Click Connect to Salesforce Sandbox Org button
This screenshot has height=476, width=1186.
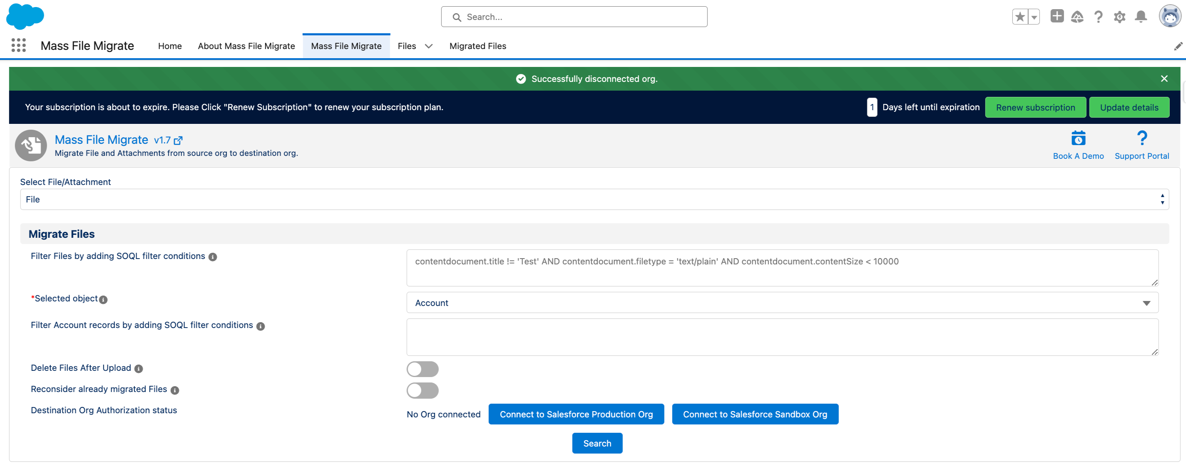(755, 414)
